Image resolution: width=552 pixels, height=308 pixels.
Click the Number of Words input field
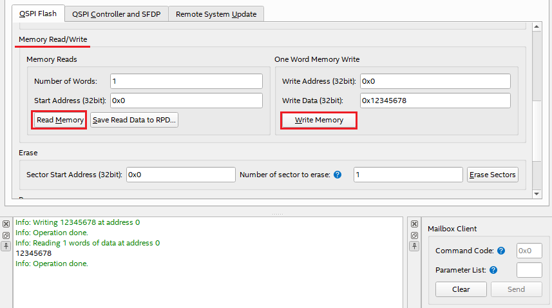pos(186,81)
